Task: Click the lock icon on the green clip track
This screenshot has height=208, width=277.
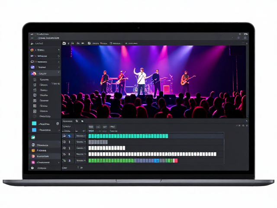Action: (70, 160)
